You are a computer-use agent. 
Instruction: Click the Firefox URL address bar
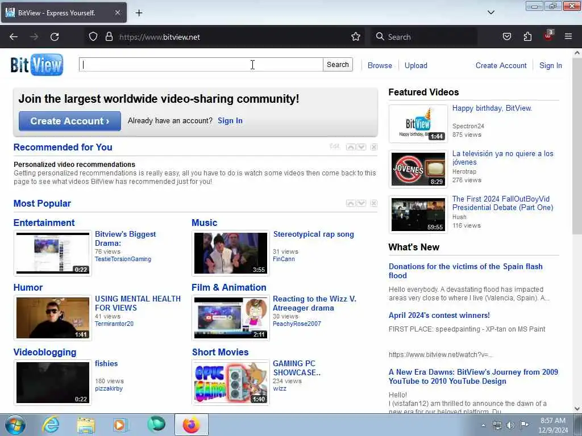[x=223, y=37]
